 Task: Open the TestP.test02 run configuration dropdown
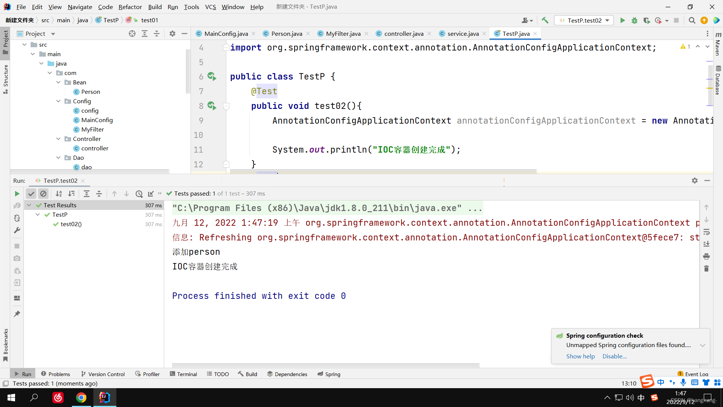pos(584,20)
